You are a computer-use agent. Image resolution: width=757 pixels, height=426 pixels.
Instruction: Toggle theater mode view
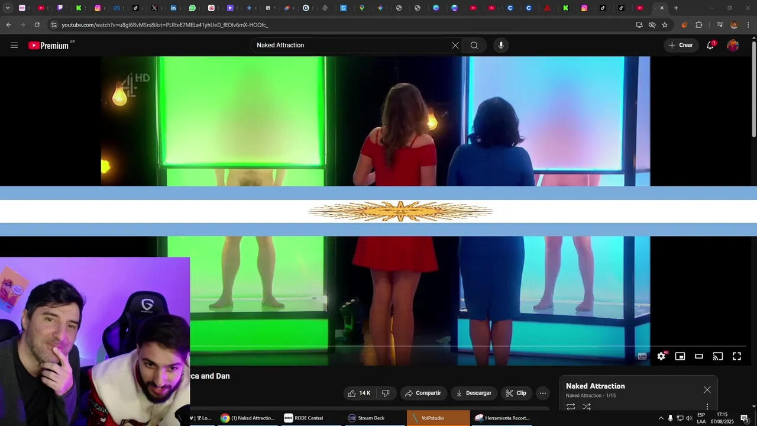(699, 356)
